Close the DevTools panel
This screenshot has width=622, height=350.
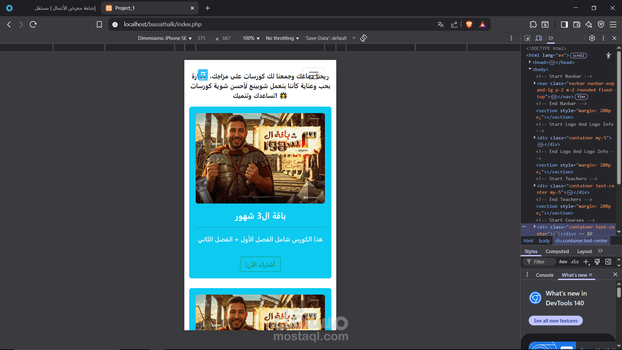click(x=614, y=38)
